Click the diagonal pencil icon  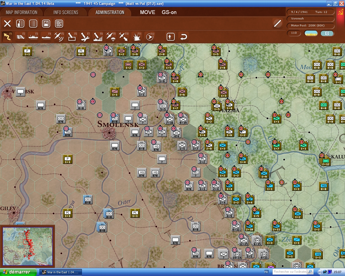click(x=277, y=24)
